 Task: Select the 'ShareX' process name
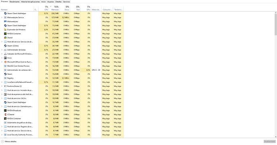pyautogui.click(x=10, y=38)
